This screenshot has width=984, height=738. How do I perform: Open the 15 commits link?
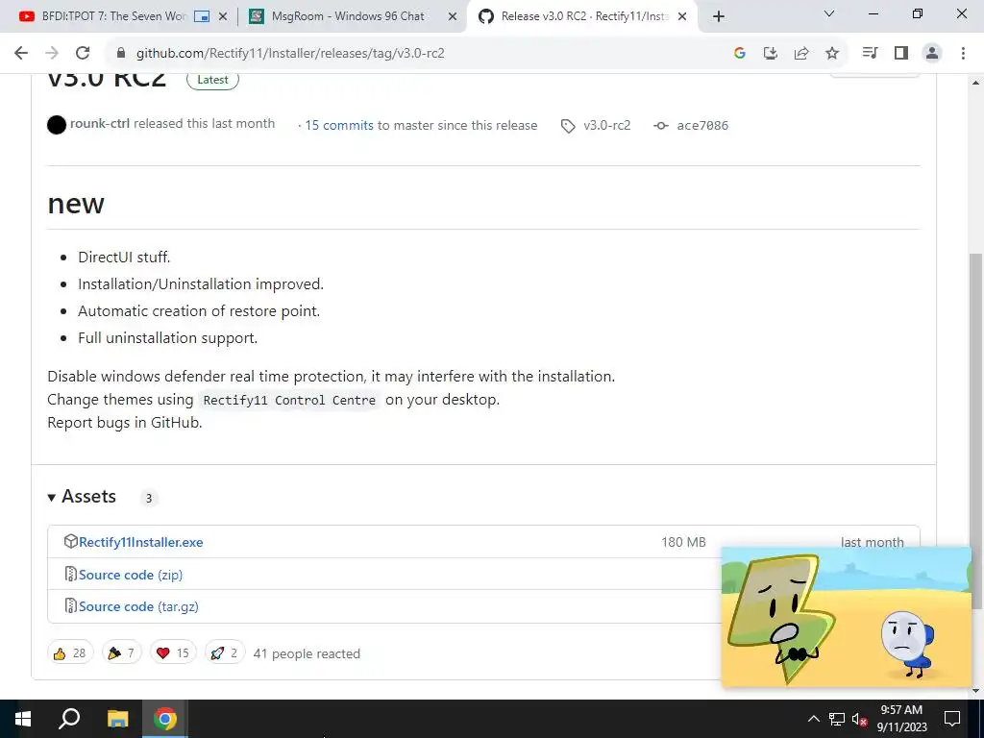point(339,126)
